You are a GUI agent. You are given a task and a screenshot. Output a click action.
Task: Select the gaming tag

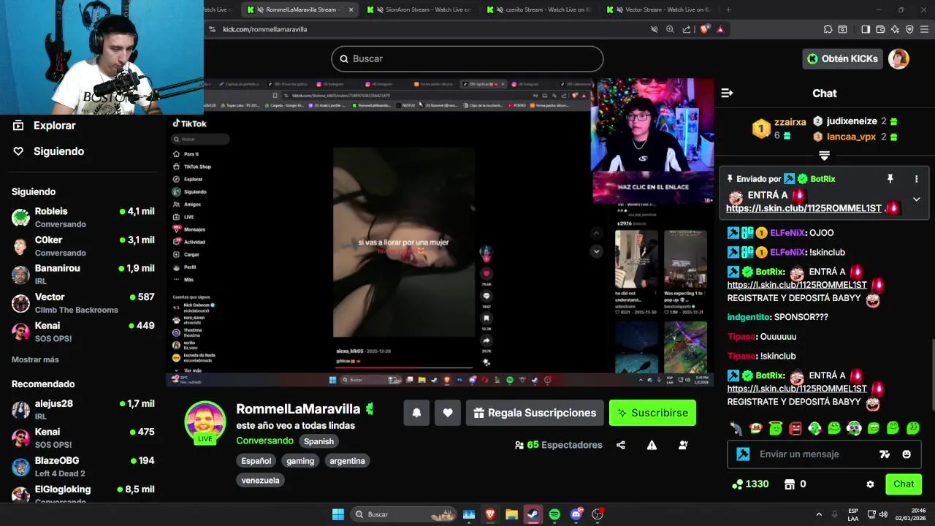[x=300, y=461]
